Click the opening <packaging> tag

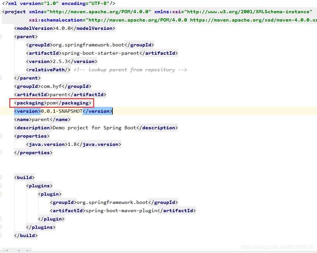coord(30,103)
